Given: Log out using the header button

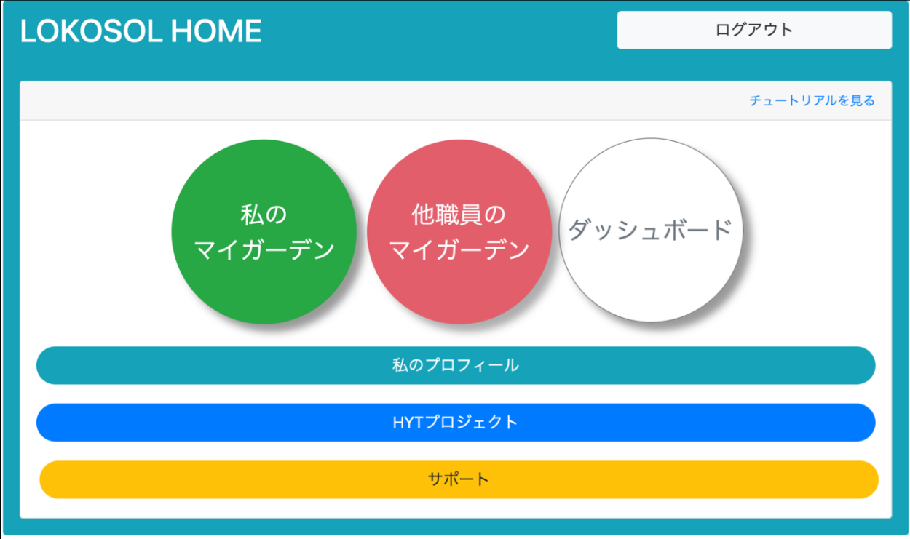Looking at the screenshot, I should tap(754, 30).
